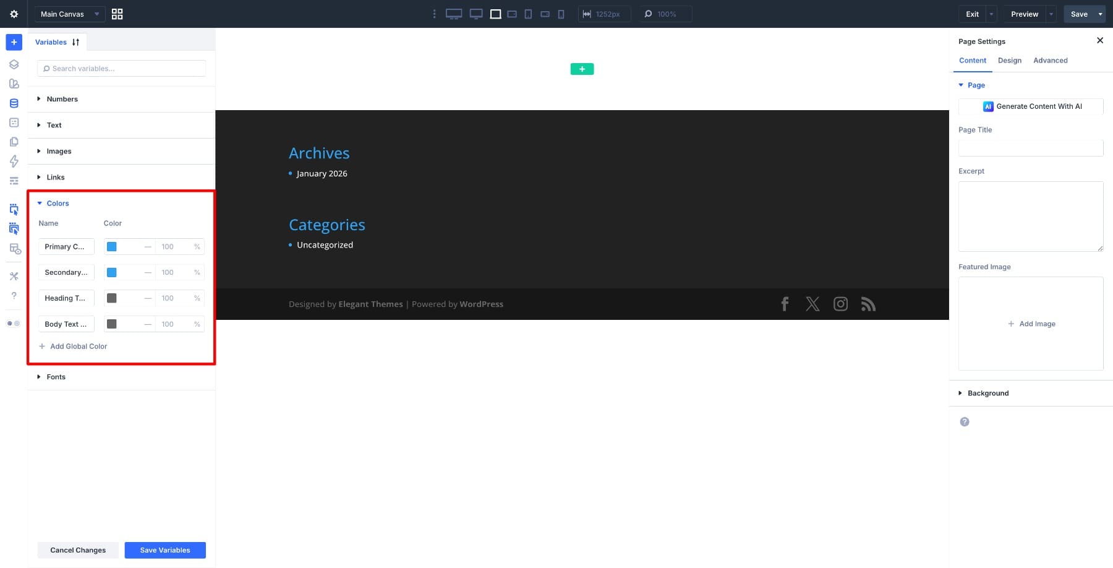Open the Primary Color swatch
The width and height of the screenshot is (1113, 568).
[112, 246]
